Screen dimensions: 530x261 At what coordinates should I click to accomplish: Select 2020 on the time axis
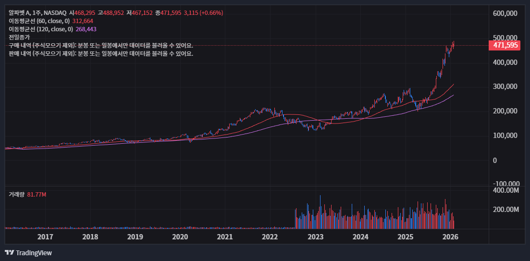coord(180,236)
